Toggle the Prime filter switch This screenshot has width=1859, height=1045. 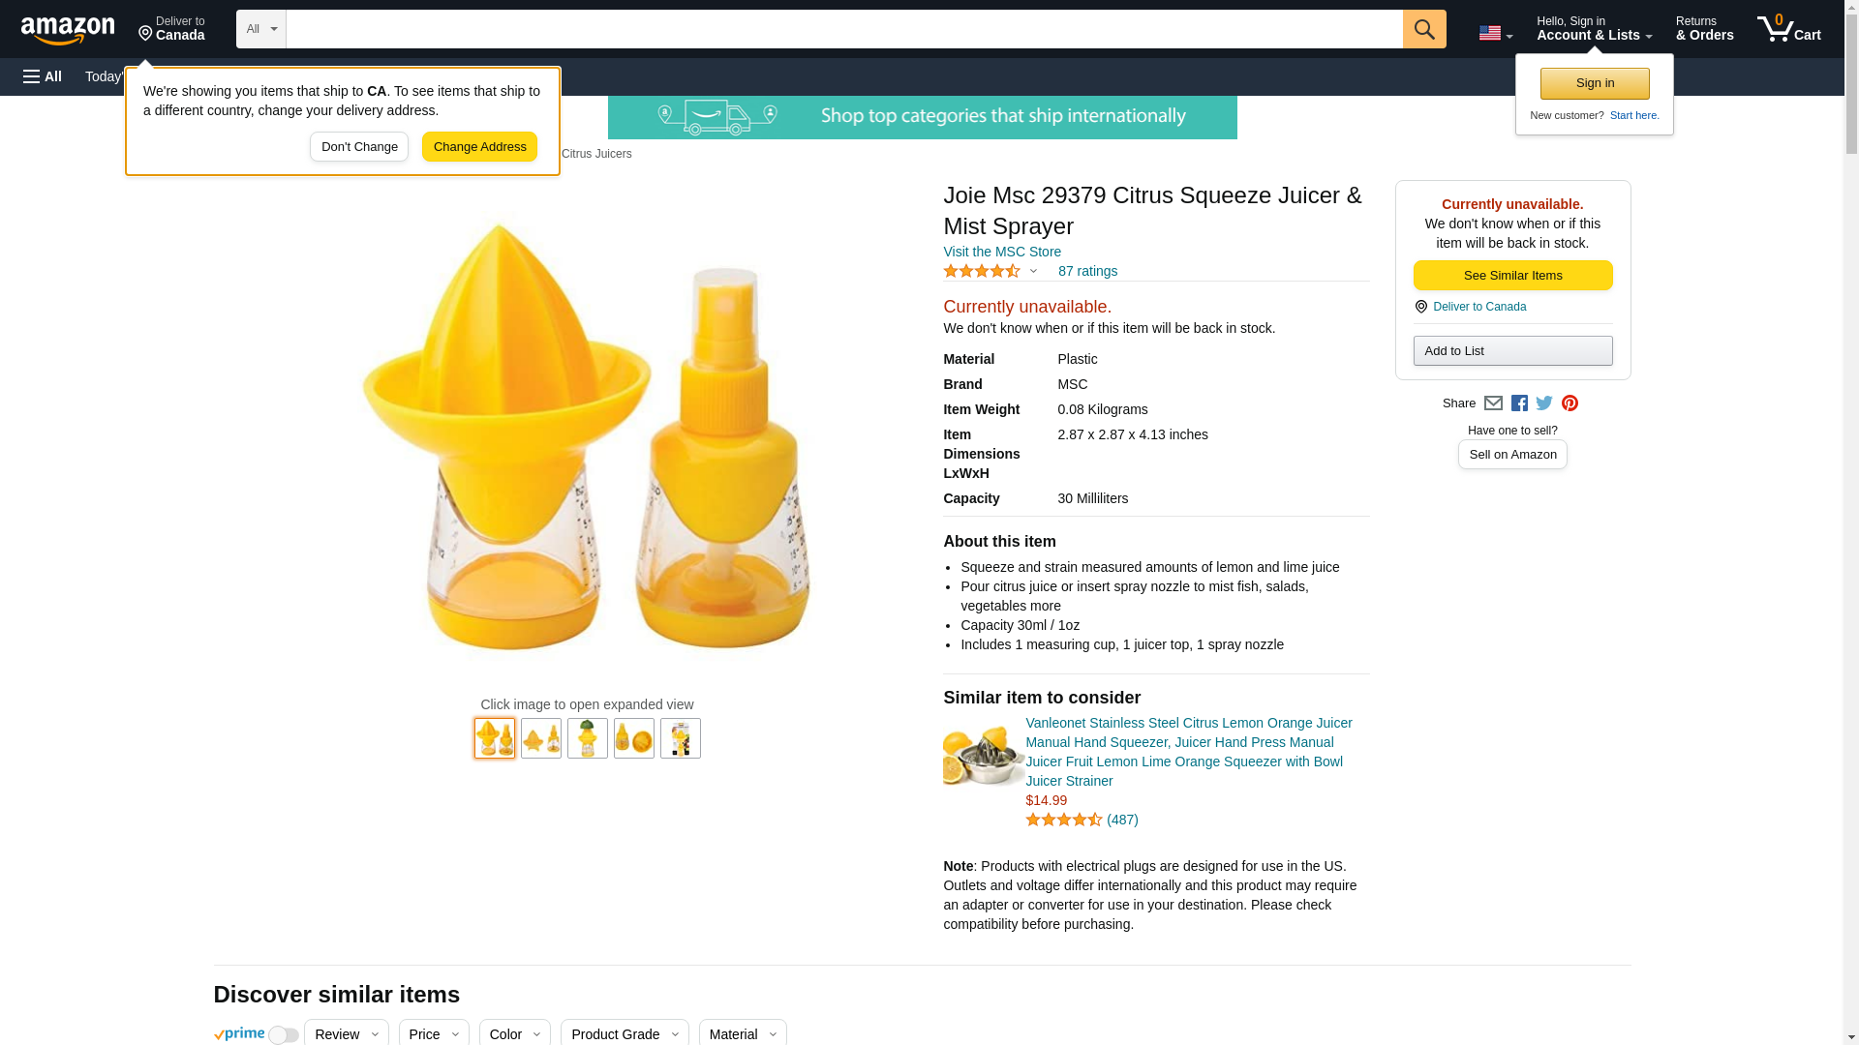[x=283, y=1034]
